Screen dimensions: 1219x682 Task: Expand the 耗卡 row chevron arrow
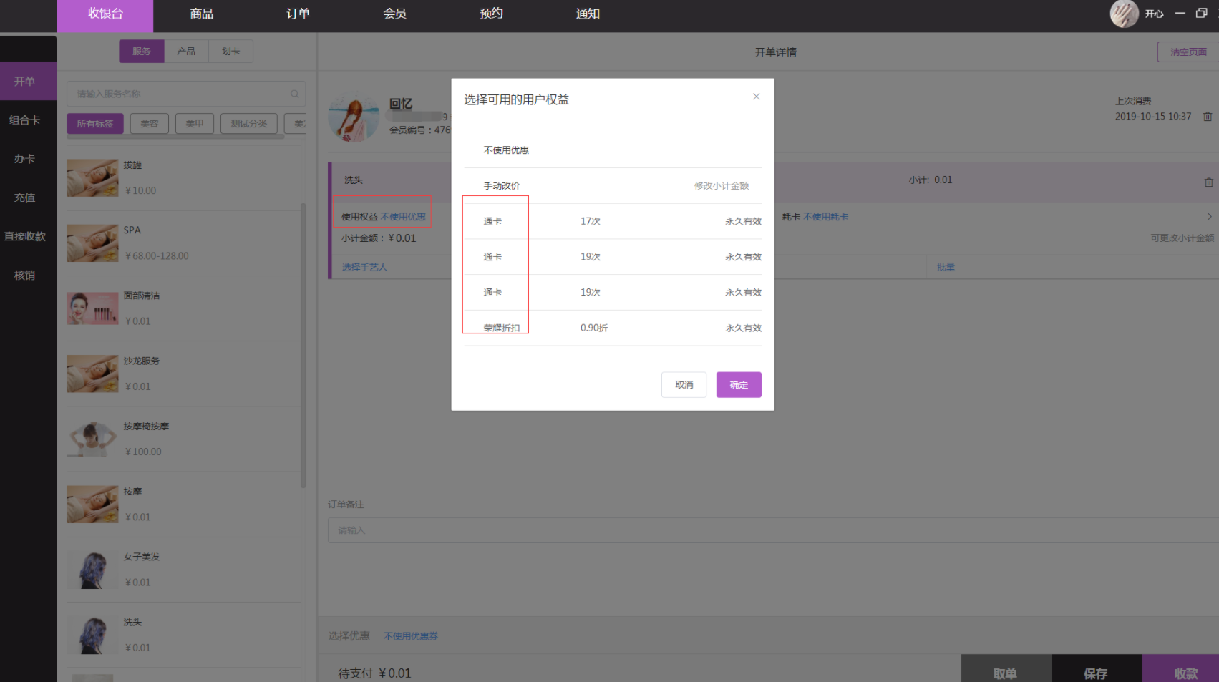[1209, 216]
